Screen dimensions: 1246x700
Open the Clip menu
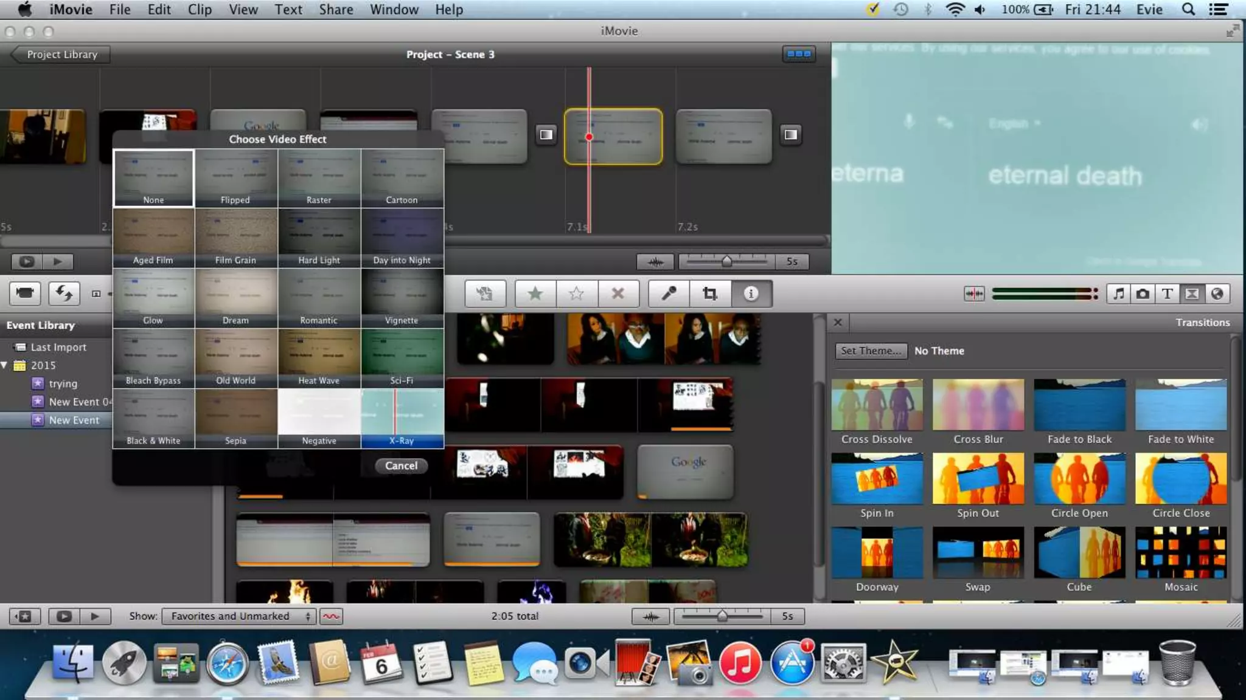pos(200,10)
